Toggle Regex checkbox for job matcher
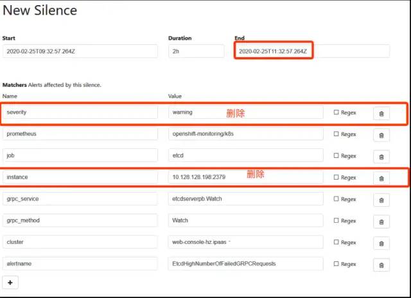 (x=337, y=156)
